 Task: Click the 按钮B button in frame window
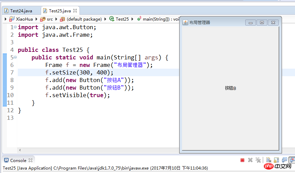(231, 88)
